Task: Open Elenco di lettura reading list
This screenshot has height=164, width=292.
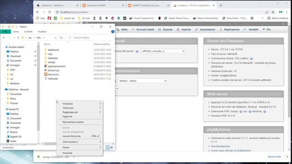Action: pyautogui.click(x=278, y=18)
